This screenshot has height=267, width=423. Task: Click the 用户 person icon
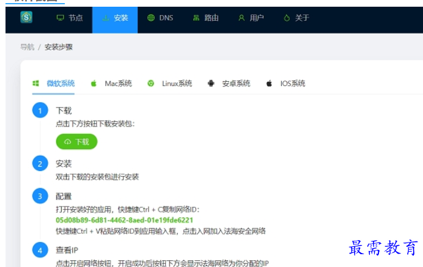tap(241, 18)
